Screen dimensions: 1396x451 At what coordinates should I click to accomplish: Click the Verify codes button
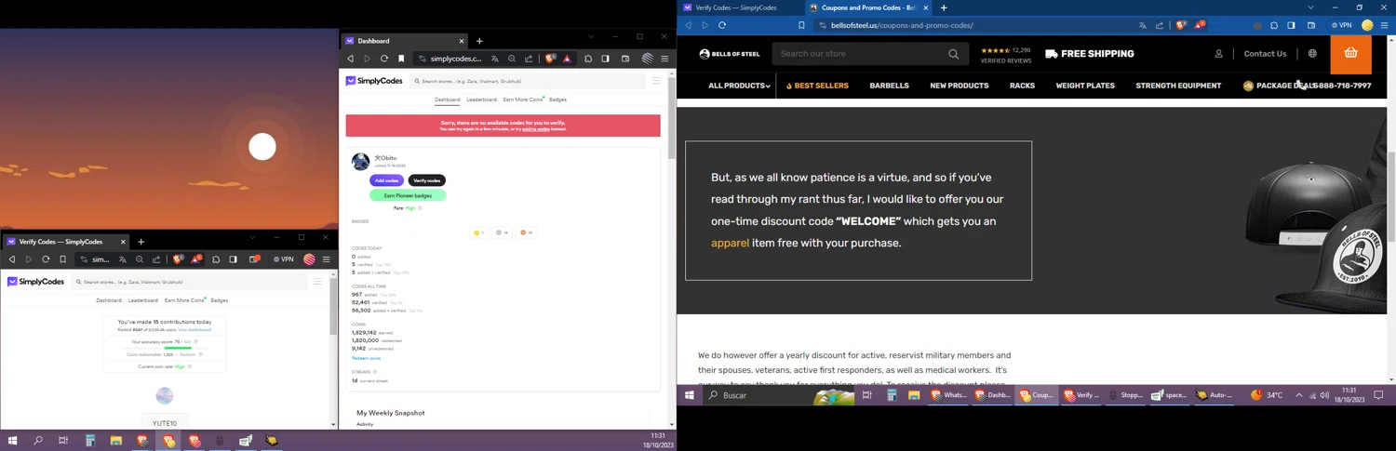pos(427,180)
